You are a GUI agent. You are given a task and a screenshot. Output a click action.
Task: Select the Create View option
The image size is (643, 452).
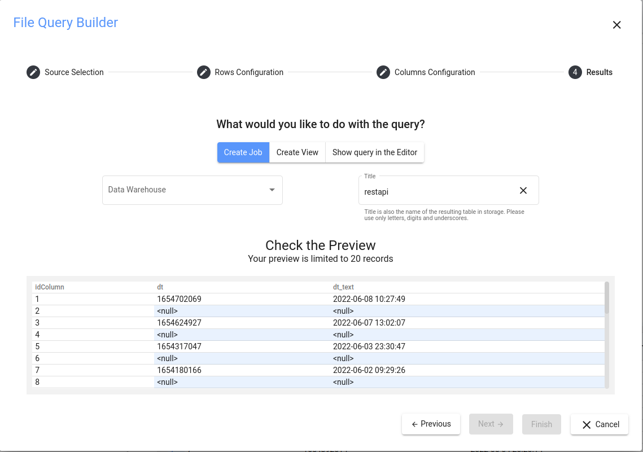click(x=297, y=152)
